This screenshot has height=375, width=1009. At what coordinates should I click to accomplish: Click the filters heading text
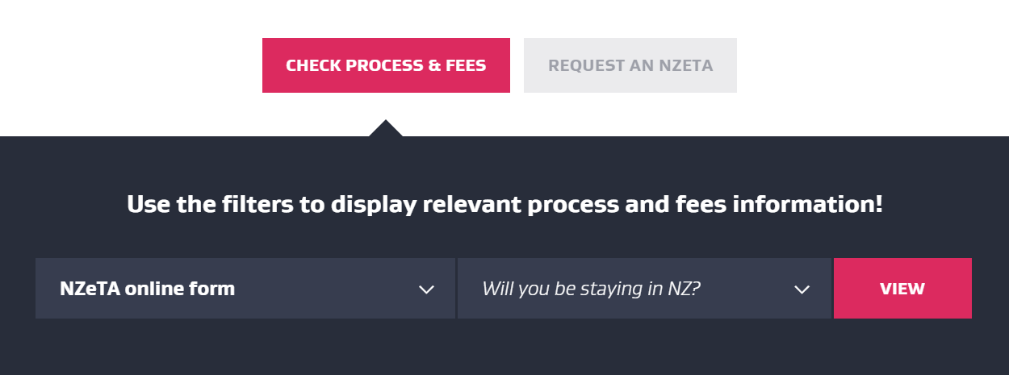[504, 204]
